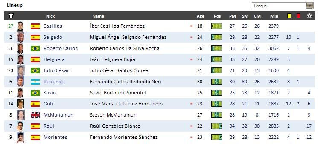Open Guti player profile link

point(48,104)
